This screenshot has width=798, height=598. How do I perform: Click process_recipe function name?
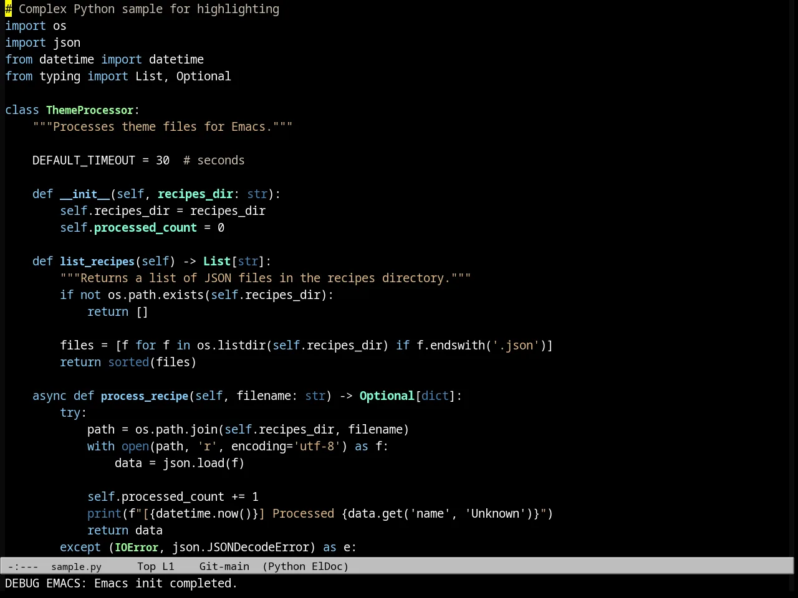point(145,396)
